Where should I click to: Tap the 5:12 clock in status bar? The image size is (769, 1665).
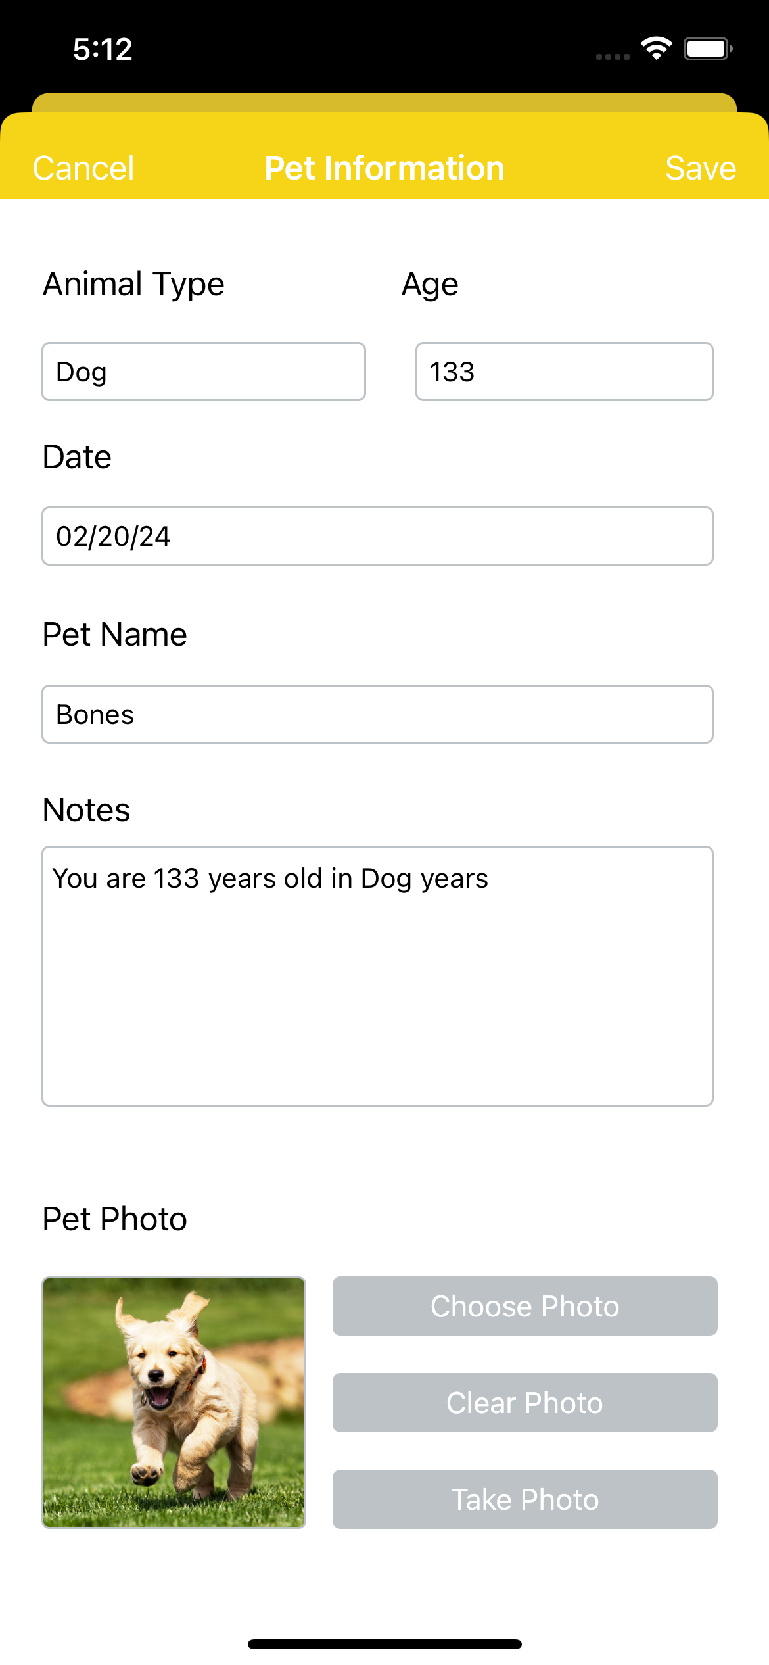[103, 49]
